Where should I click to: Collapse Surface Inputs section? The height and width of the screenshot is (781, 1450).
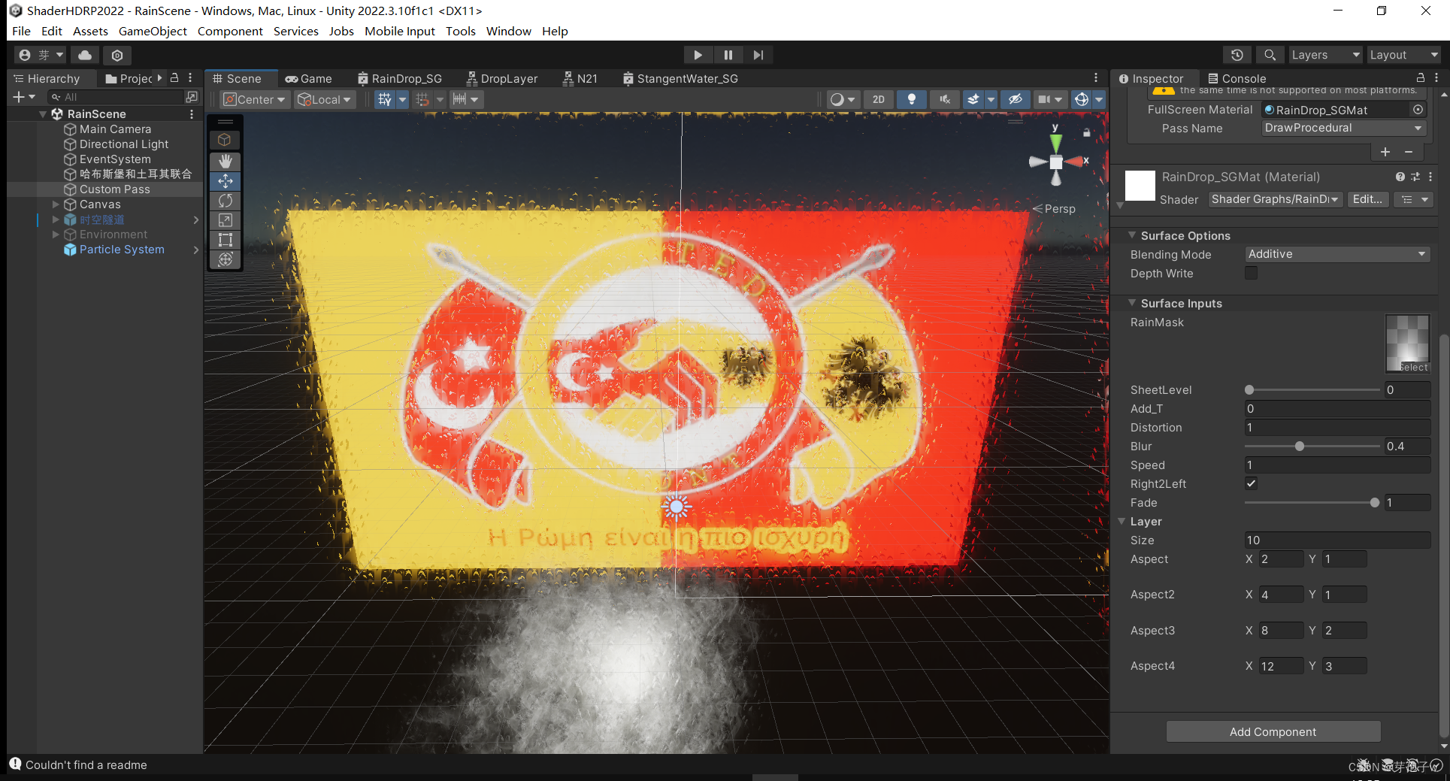(1132, 303)
